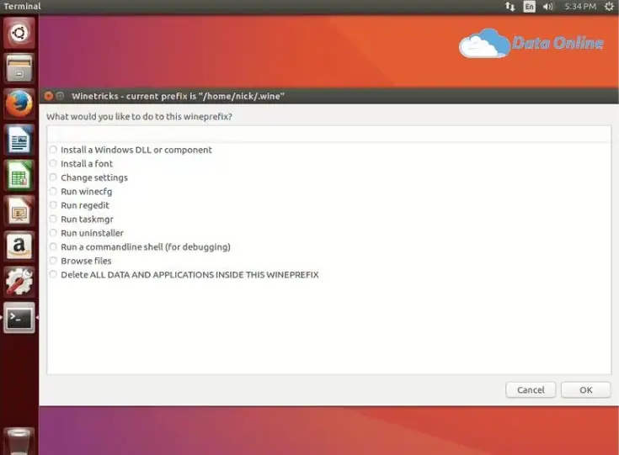
Task: Confirm the dialog with OK
Action: coord(586,390)
